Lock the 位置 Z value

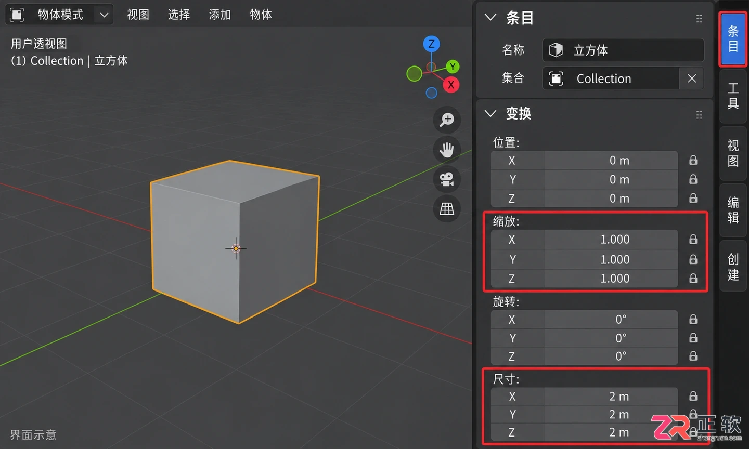point(693,198)
